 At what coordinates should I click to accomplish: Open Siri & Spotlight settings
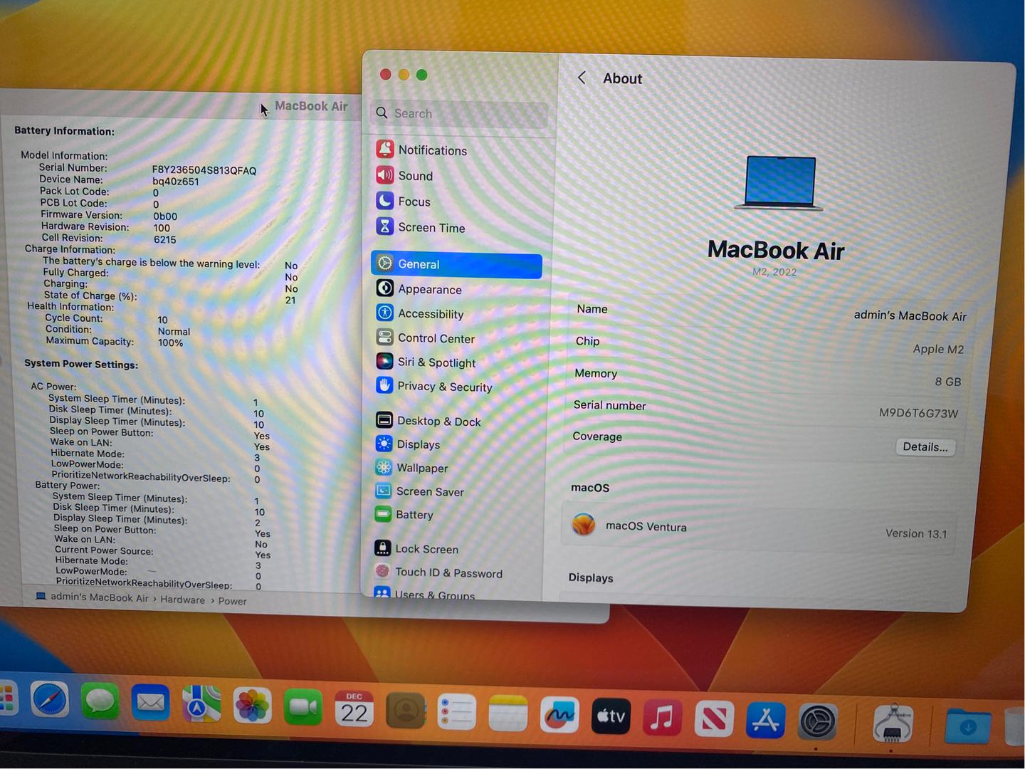(426, 362)
